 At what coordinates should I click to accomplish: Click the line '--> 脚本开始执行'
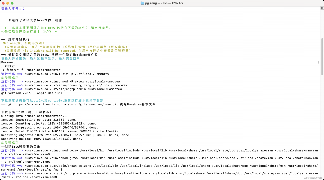15,39
